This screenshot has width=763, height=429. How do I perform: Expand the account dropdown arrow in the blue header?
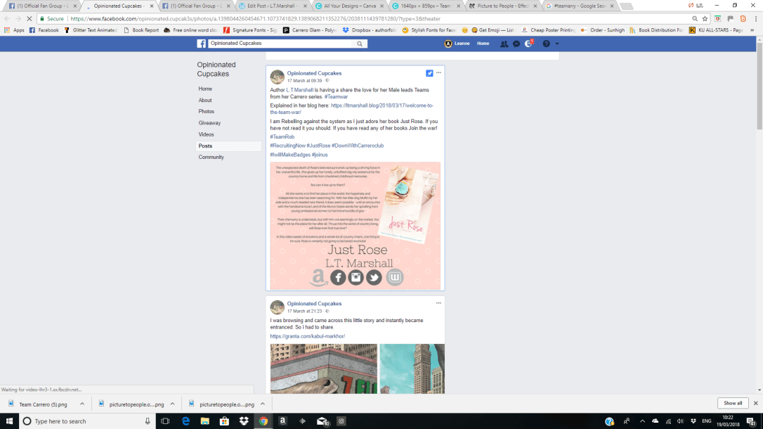(x=556, y=44)
